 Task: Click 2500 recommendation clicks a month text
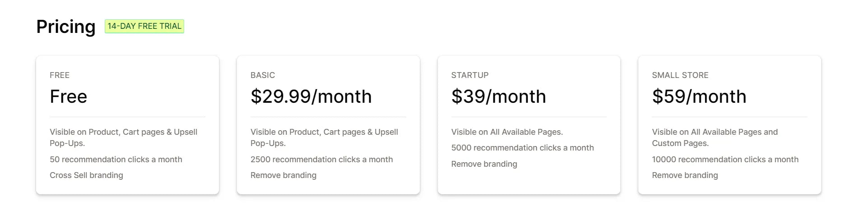(x=322, y=160)
